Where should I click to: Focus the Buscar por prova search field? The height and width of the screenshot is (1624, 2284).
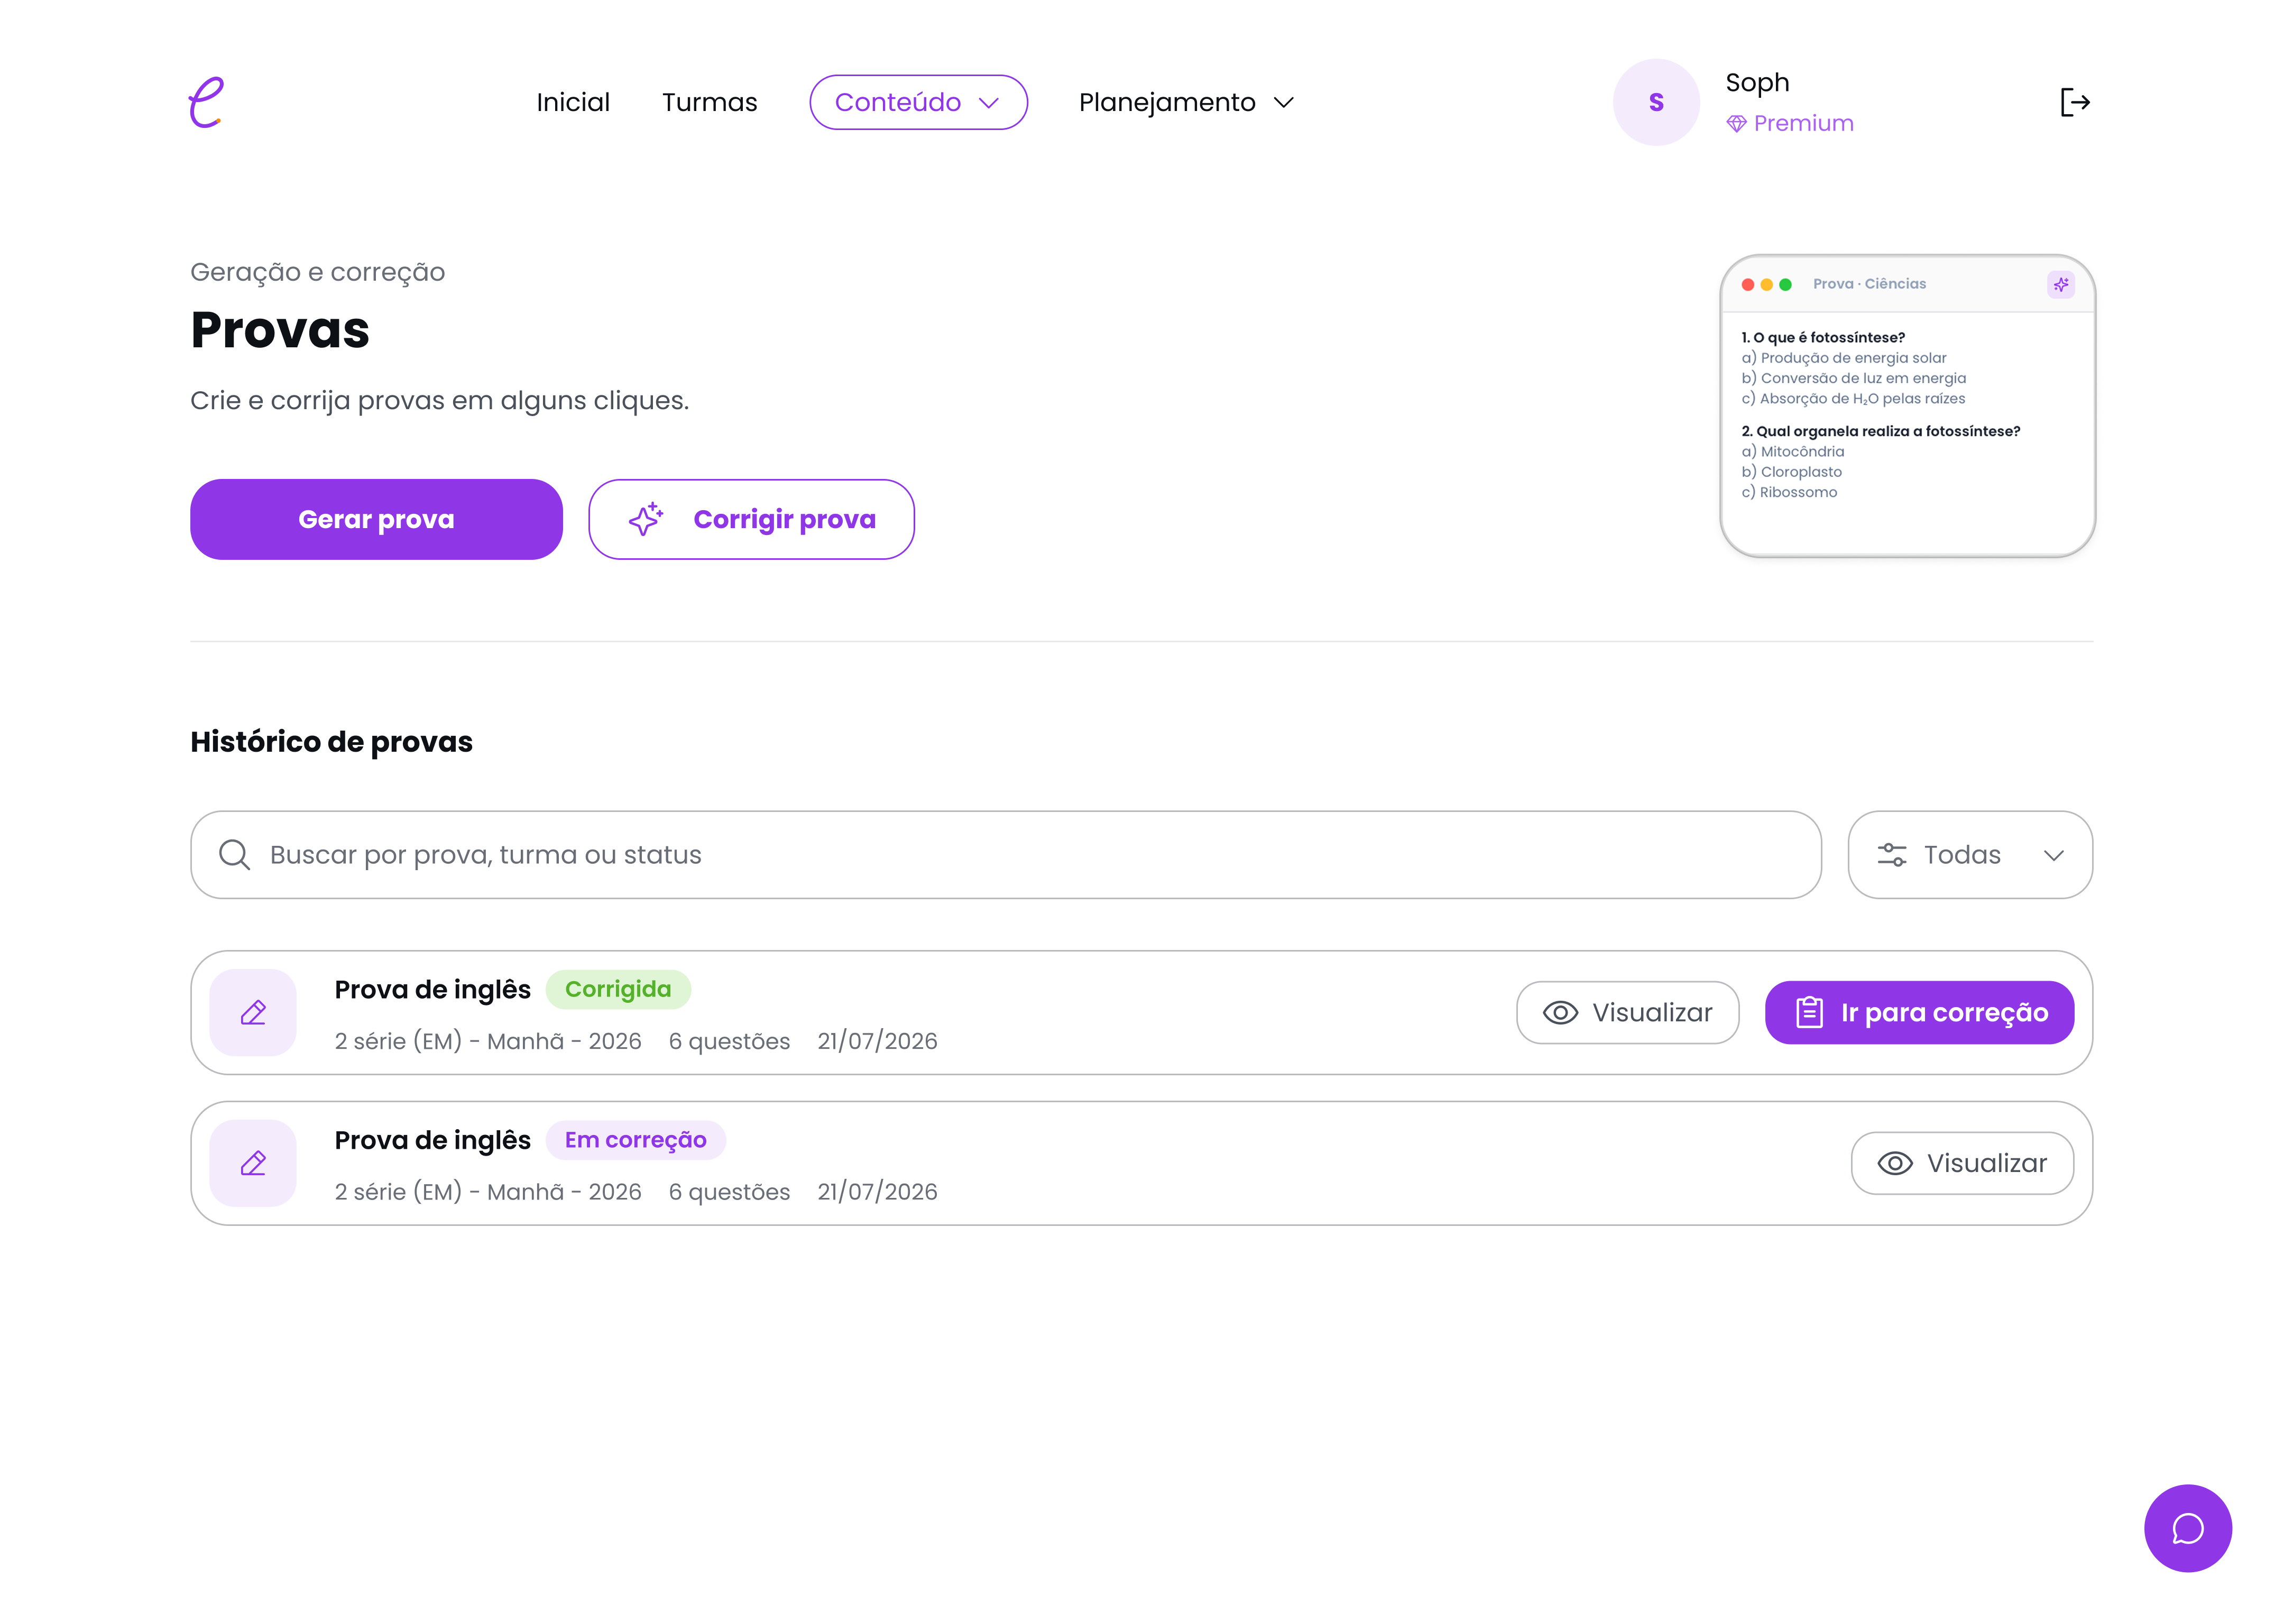[1006, 855]
